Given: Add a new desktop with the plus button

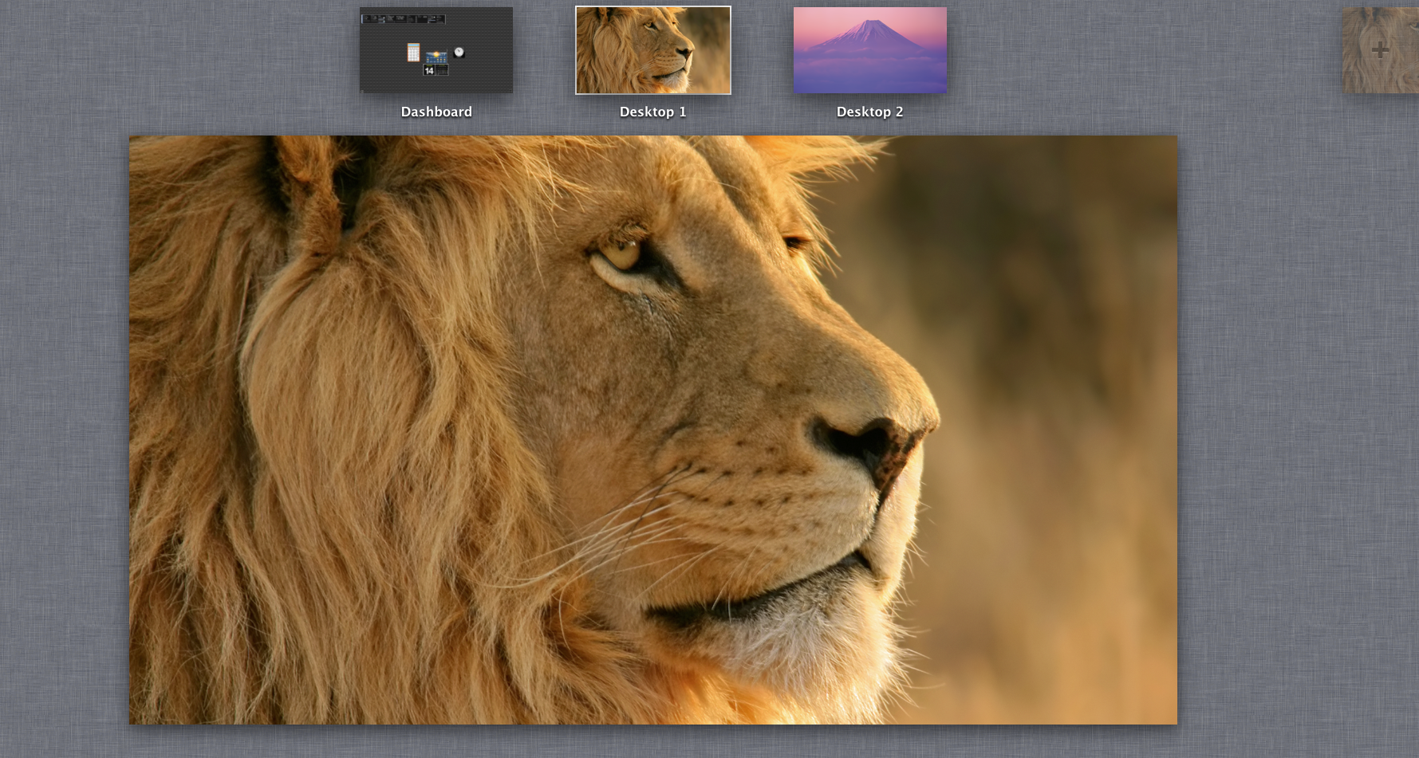Looking at the screenshot, I should point(1381,50).
